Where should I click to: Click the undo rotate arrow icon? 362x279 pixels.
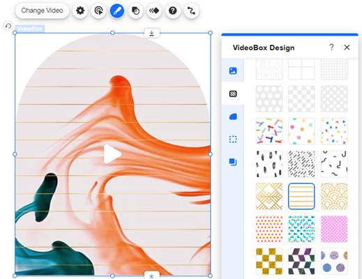click(8, 26)
